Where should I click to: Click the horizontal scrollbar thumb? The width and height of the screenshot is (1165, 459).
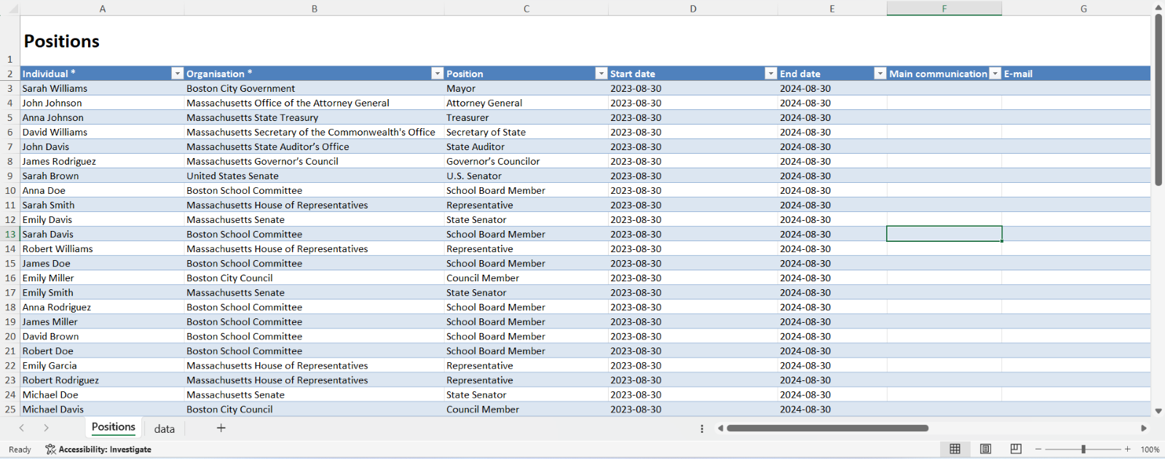[x=827, y=428]
